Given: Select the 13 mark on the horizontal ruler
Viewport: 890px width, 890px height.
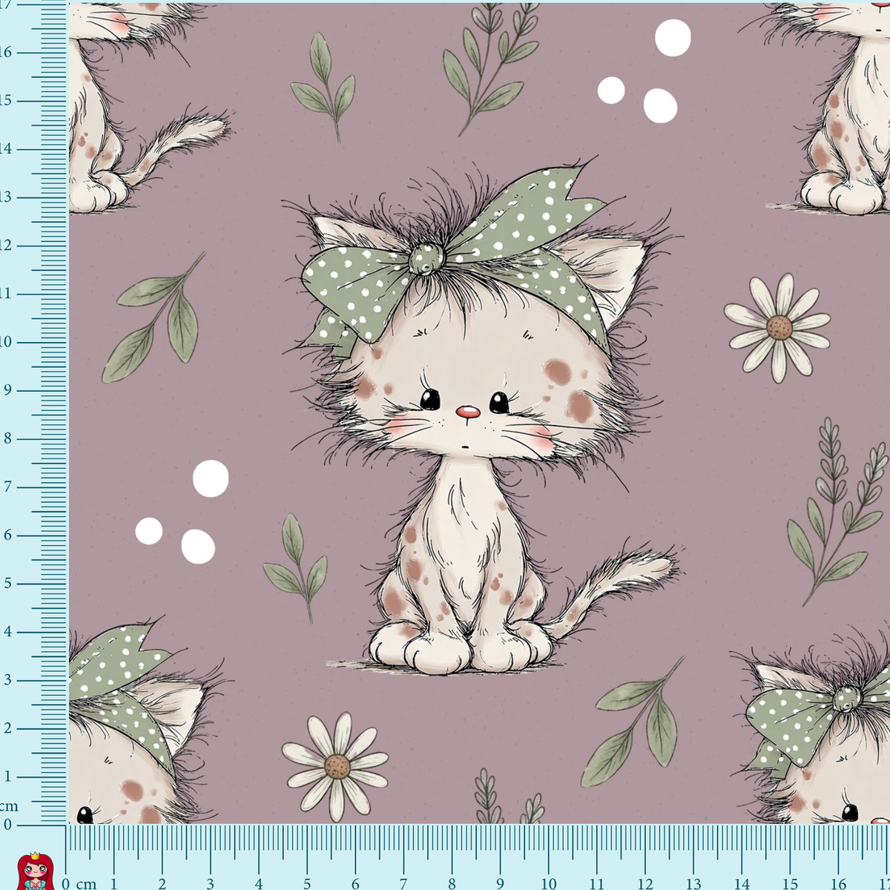Looking at the screenshot, I should (x=693, y=883).
